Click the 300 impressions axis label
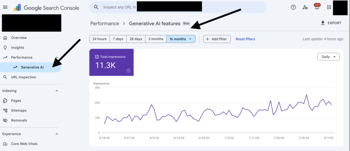This screenshot has height=151, width=350. coord(97,87)
